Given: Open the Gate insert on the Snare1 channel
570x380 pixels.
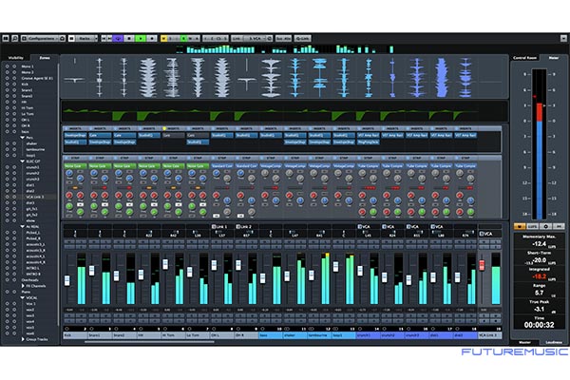Looking at the screenshot, I should [x=100, y=135].
